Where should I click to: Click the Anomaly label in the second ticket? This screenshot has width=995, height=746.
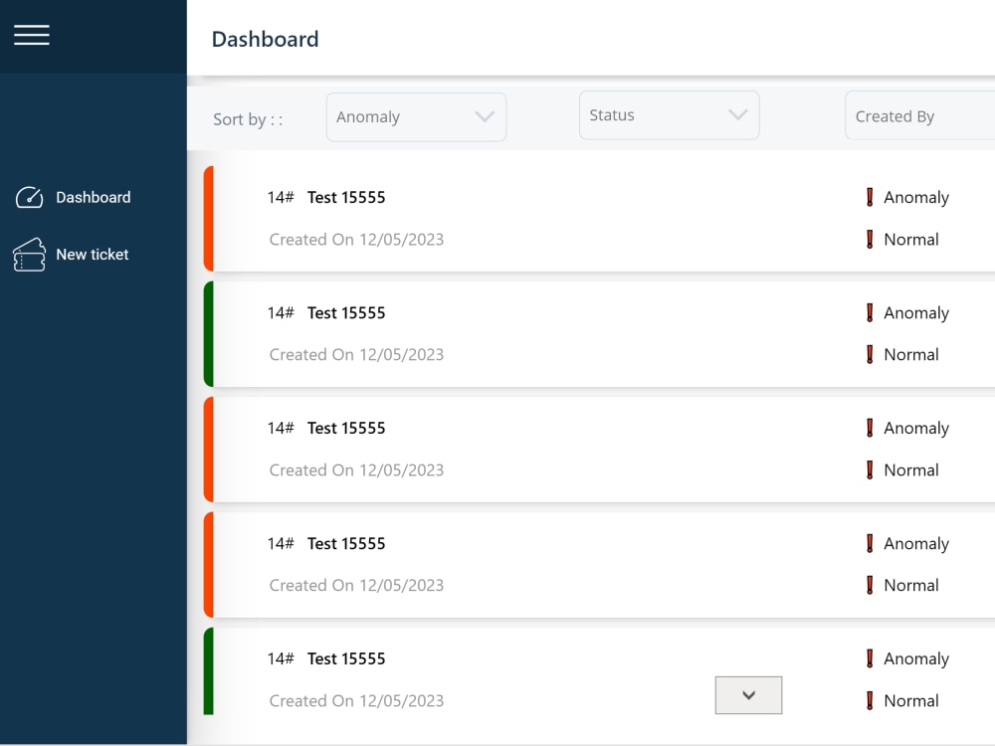pos(916,313)
